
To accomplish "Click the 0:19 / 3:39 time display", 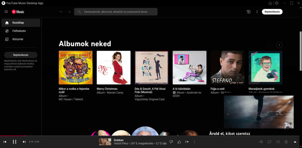I will (34, 142).
